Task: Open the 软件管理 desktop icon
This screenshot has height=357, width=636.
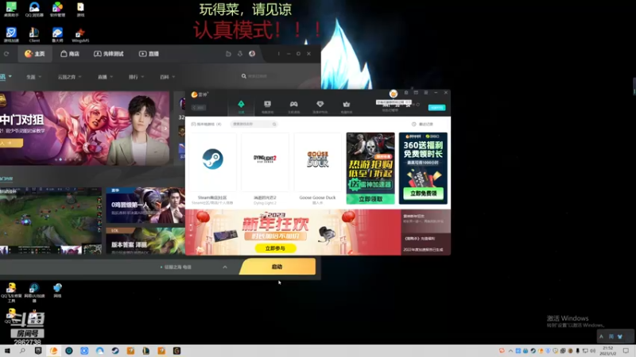Action: [57, 10]
